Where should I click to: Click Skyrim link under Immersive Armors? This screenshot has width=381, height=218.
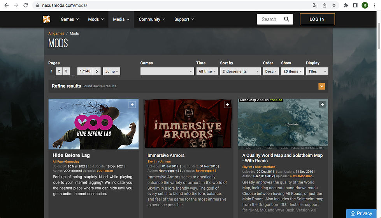coord(152,162)
